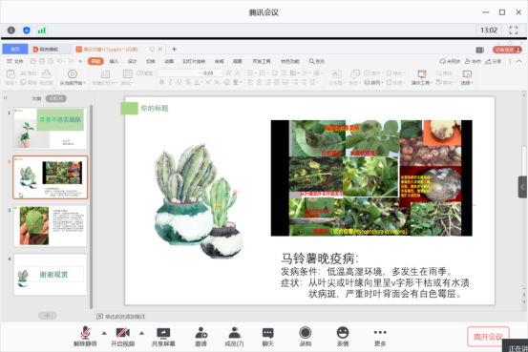Click the Leave Meeting button

point(488,337)
